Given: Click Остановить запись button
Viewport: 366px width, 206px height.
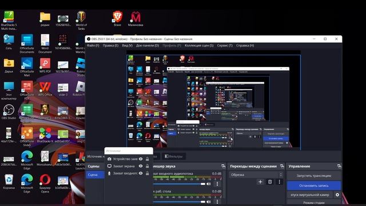Looking at the screenshot, I should coord(314,185).
